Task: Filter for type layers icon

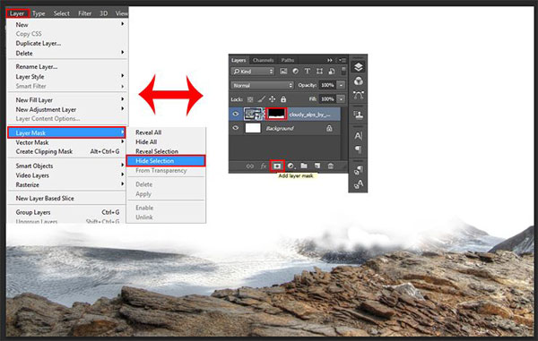Action: tap(307, 72)
